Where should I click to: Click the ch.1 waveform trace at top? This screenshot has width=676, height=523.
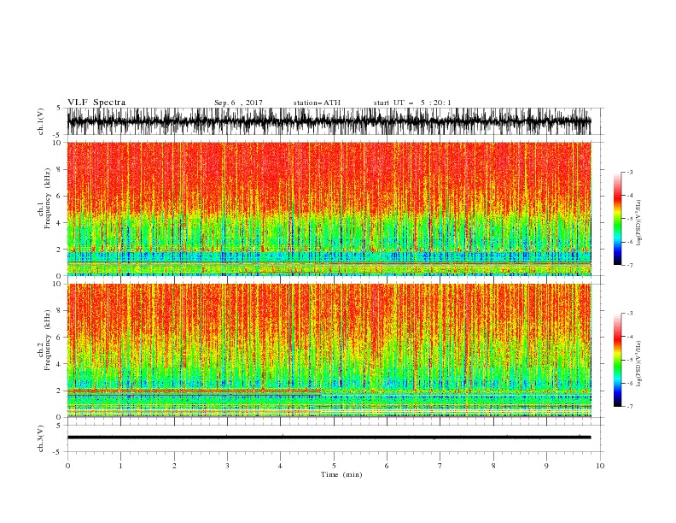click(x=329, y=121)
